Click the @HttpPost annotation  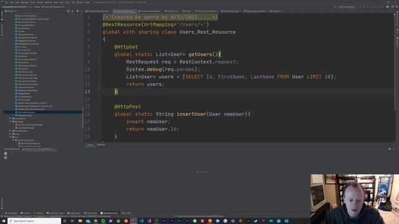click(127, 106)
